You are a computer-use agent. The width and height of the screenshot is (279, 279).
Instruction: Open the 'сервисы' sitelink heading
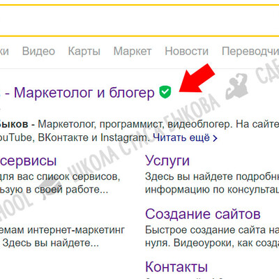(x=28, y=161)
